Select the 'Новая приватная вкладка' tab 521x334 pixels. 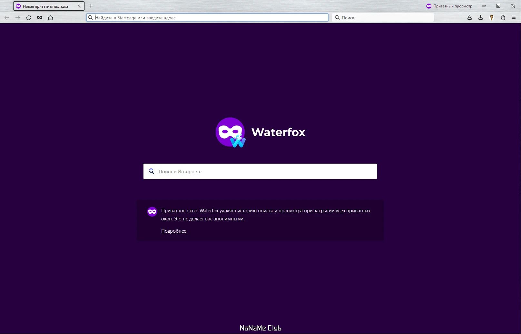(49, 6)
